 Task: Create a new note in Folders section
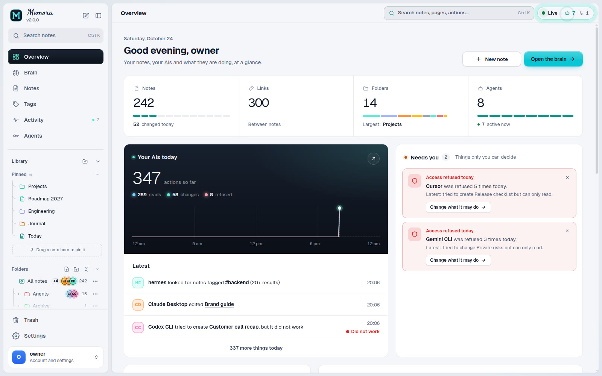click(x=67, y=269)
